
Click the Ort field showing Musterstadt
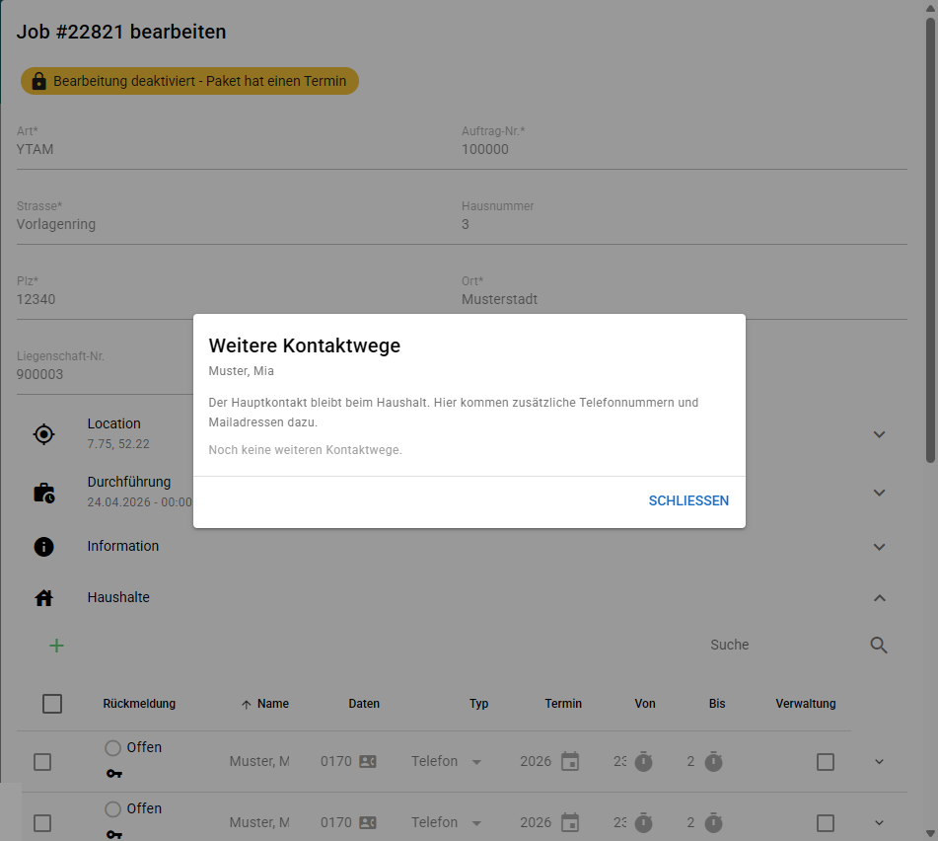(x=685, y=299)
